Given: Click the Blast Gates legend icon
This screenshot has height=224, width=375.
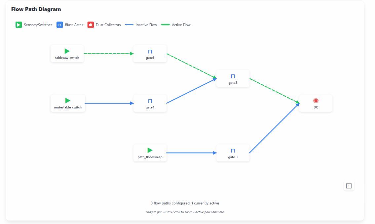Looking at the screenshot, I should click(x=60, y=25).
